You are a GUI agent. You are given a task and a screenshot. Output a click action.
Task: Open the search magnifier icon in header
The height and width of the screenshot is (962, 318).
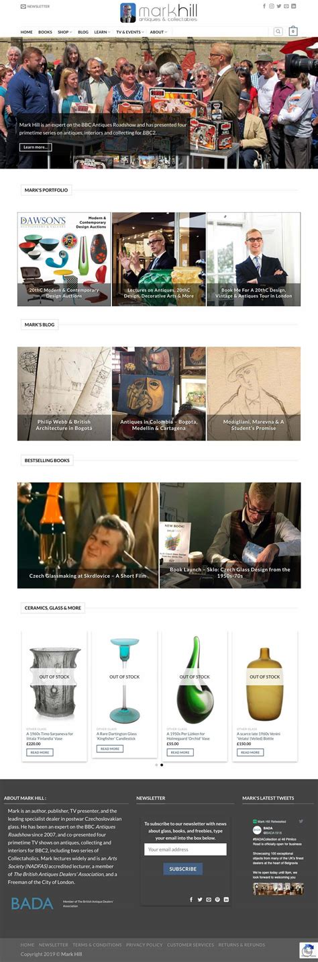[x=278, y=32]
